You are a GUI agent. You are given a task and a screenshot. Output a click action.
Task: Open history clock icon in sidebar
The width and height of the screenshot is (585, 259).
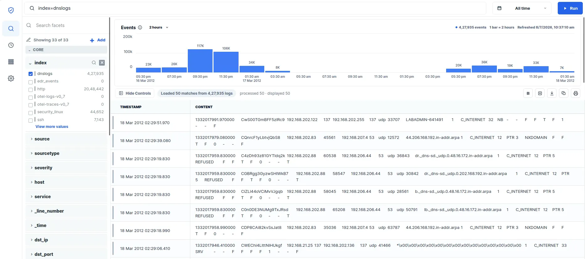click(x=11, y=45)
